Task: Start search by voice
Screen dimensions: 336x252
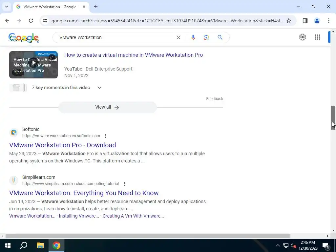Action: coord(193,37)
